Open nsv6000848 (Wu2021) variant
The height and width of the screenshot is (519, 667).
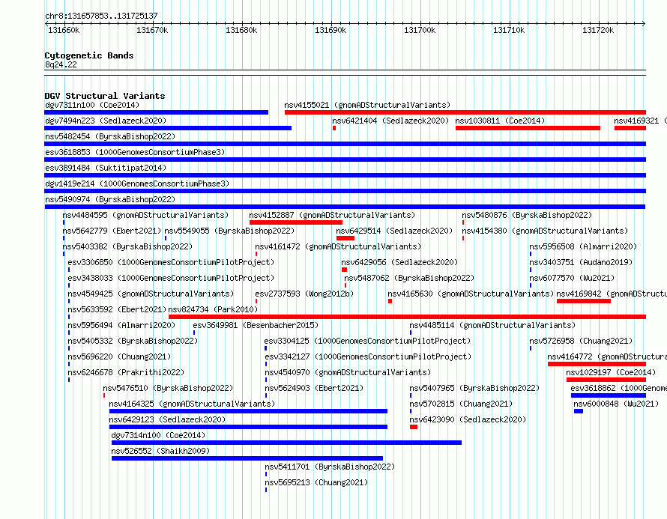(616, 404)
